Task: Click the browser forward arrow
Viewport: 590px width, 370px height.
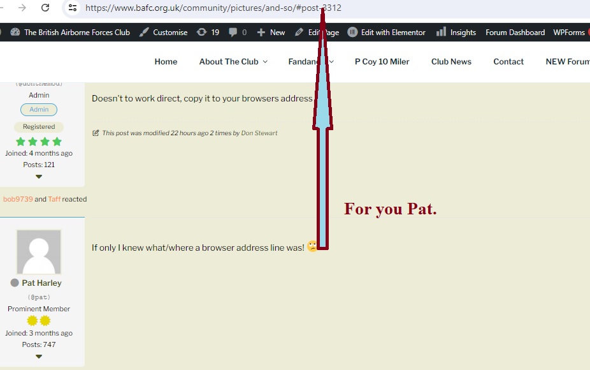Action: coord(22,8)
